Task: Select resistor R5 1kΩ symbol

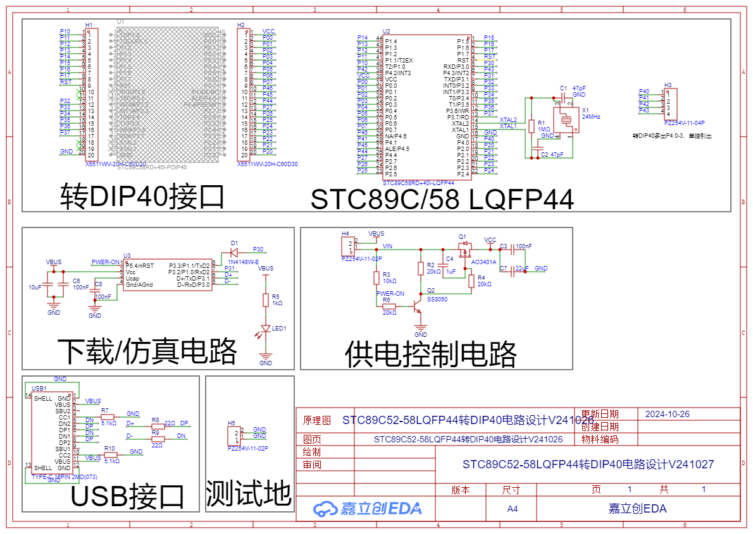Action: point(266,300)
